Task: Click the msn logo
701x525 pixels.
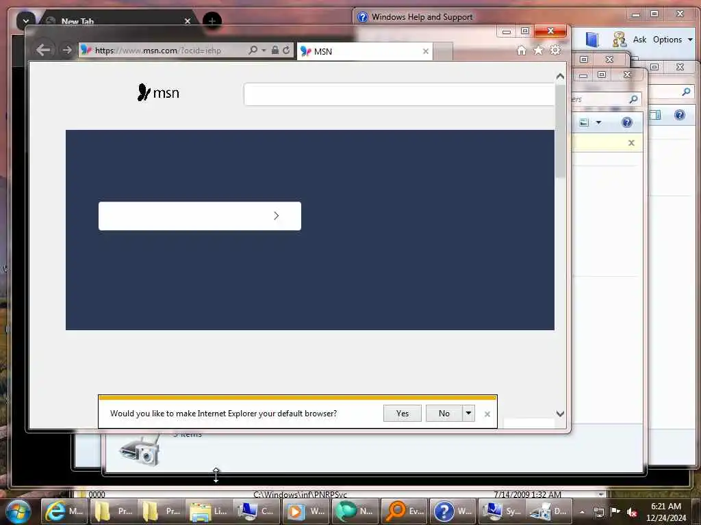Action: point(158,92)
